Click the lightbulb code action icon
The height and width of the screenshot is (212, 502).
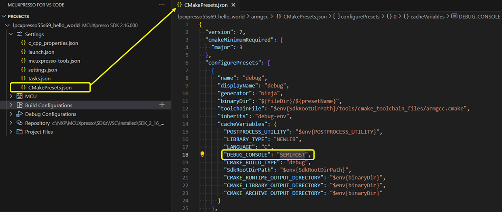click(x=203, y=155)
